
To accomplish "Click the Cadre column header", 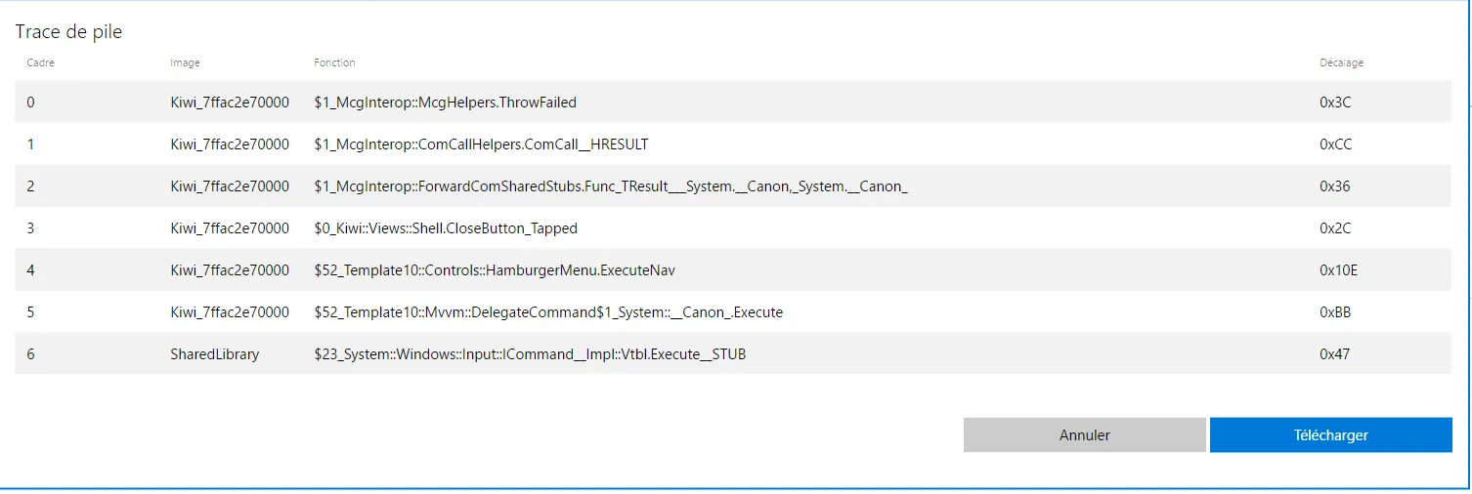I will [41, 62].
